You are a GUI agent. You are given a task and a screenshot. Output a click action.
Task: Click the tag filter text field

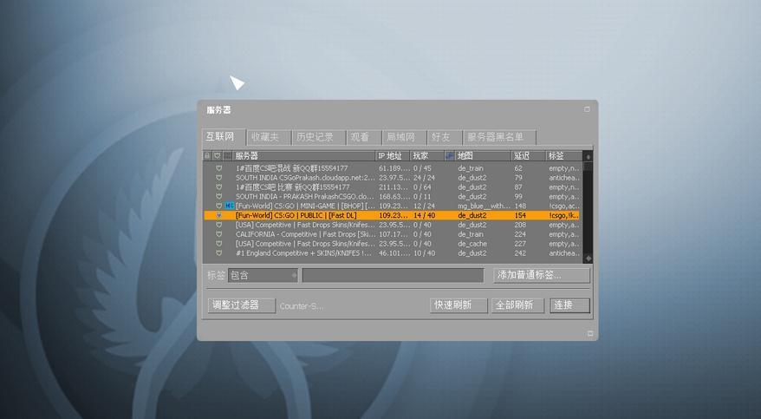point(393,276)
